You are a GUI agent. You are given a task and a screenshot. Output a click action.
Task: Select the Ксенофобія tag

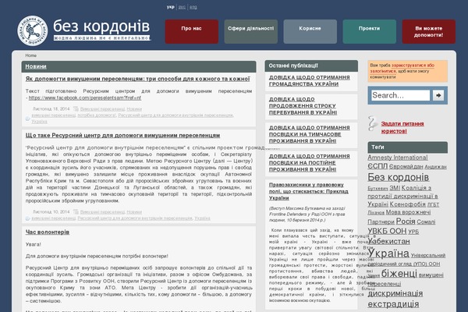(407, 204)
